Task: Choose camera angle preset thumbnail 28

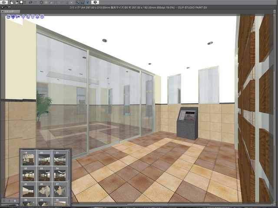Action: 28,202
